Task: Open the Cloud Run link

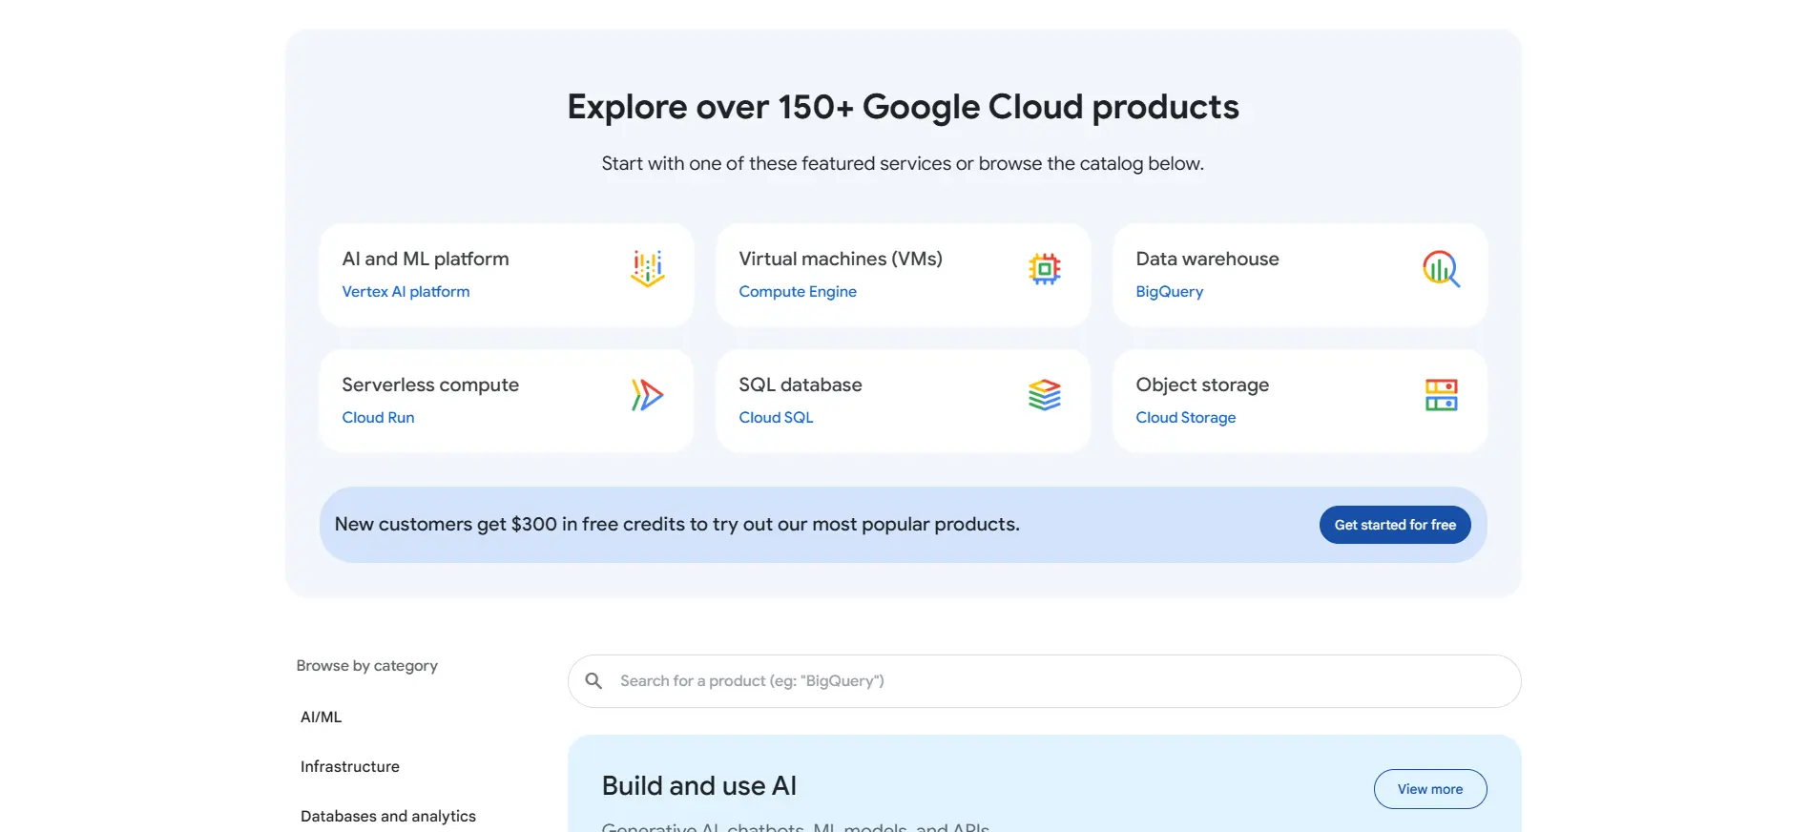Action: tap(378, 418)
